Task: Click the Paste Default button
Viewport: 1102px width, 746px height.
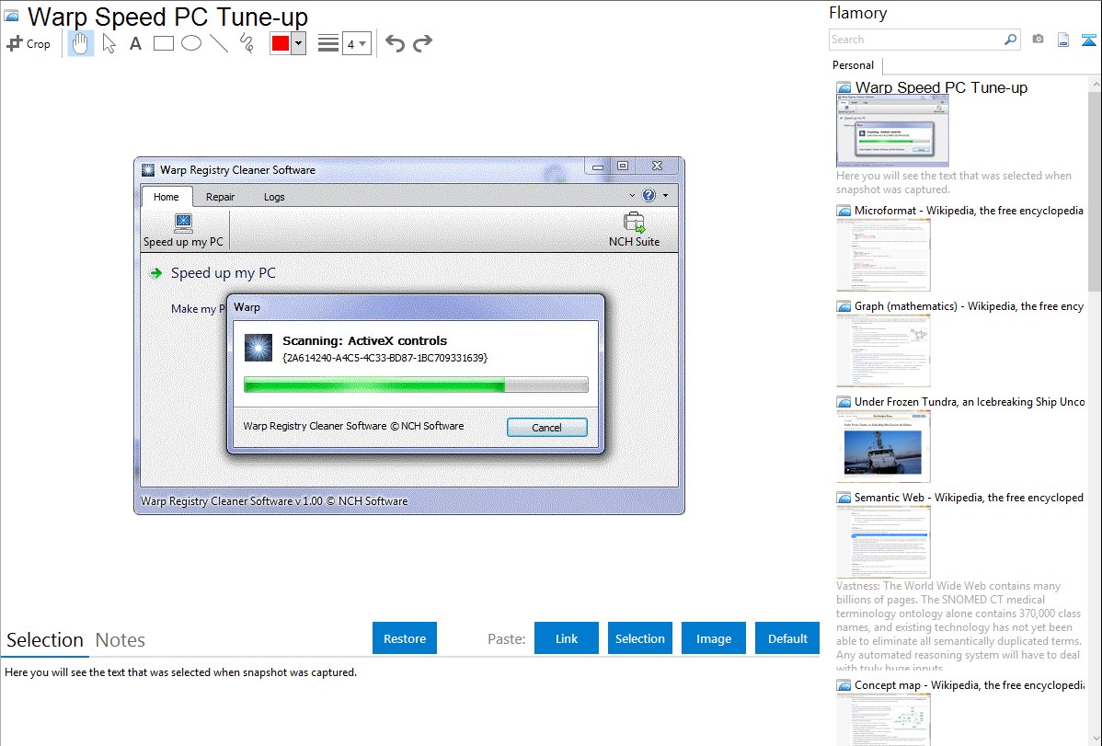Action: (787, 638)
